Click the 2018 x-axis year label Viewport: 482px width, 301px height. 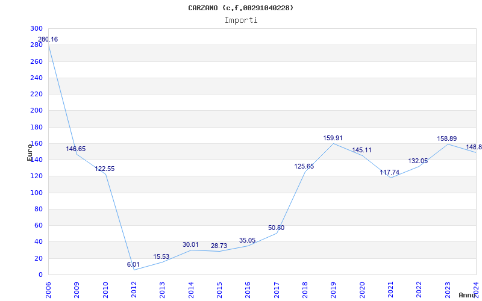[x=305, y=290]
